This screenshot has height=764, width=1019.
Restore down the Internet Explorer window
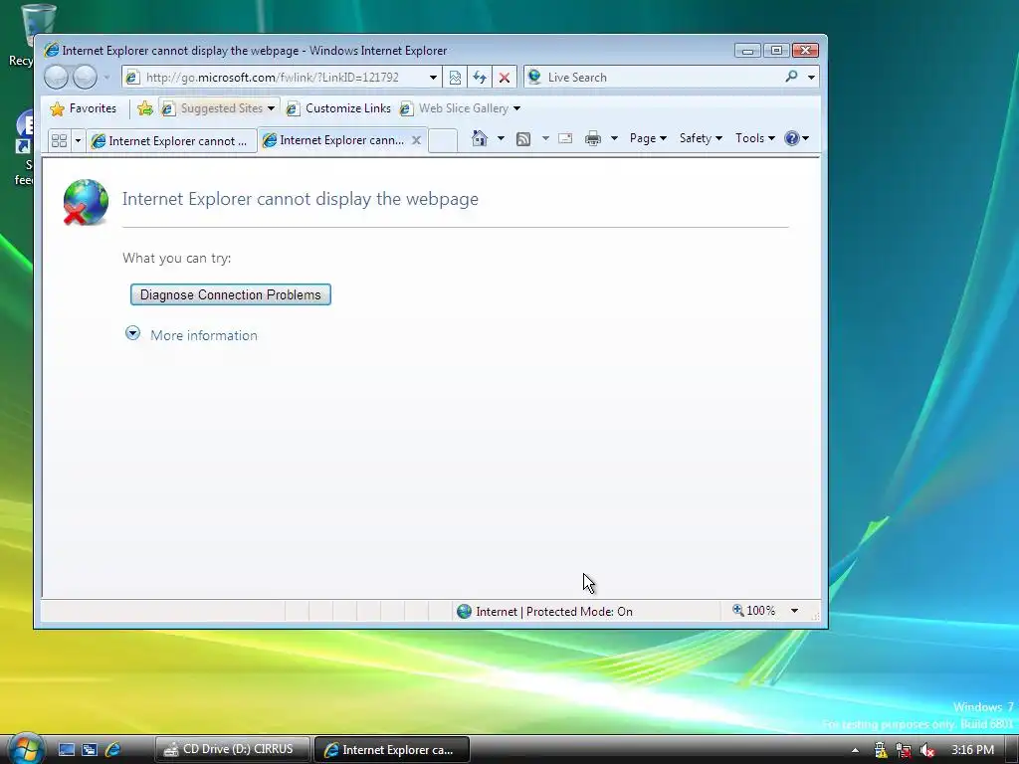[776, 51]
